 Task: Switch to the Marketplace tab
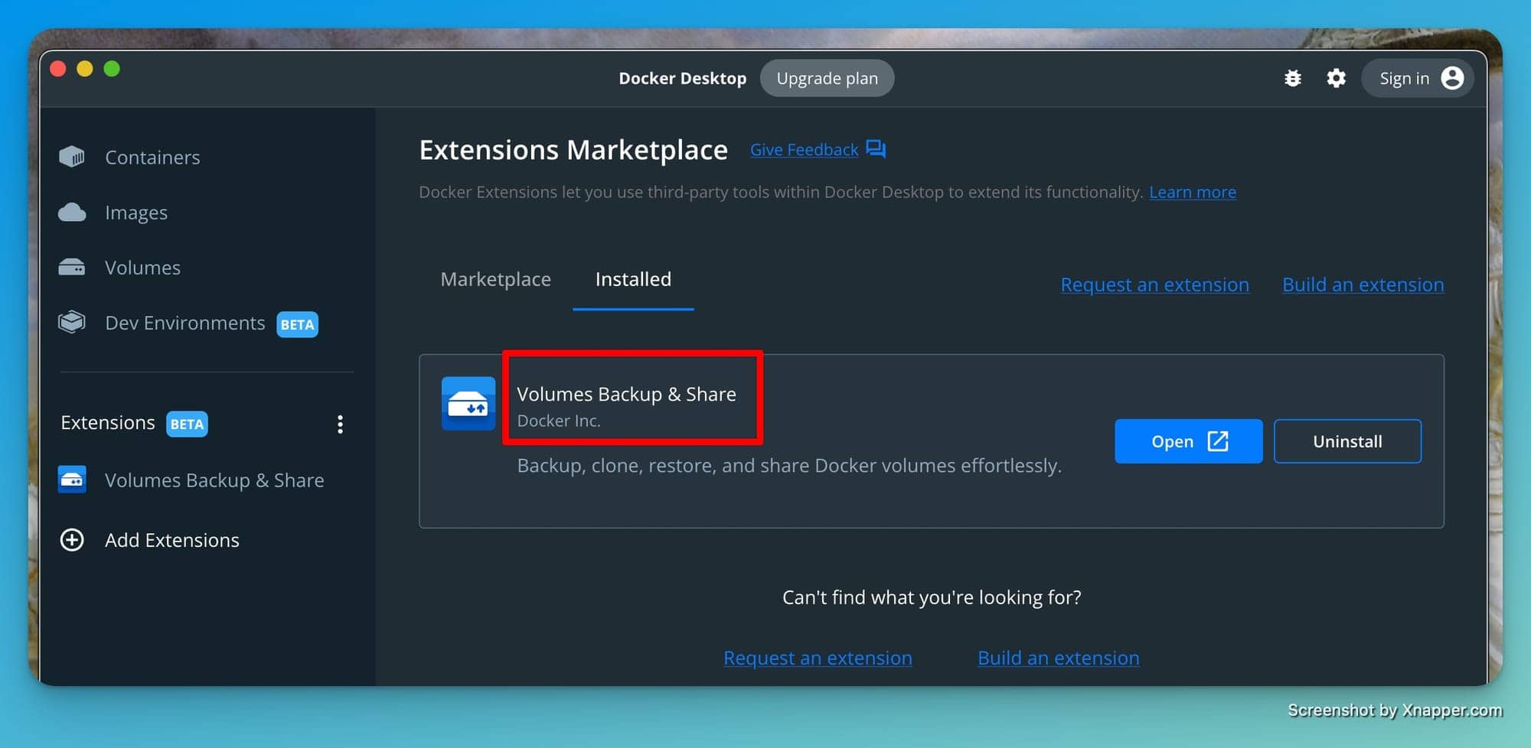[x=496, y=279]
